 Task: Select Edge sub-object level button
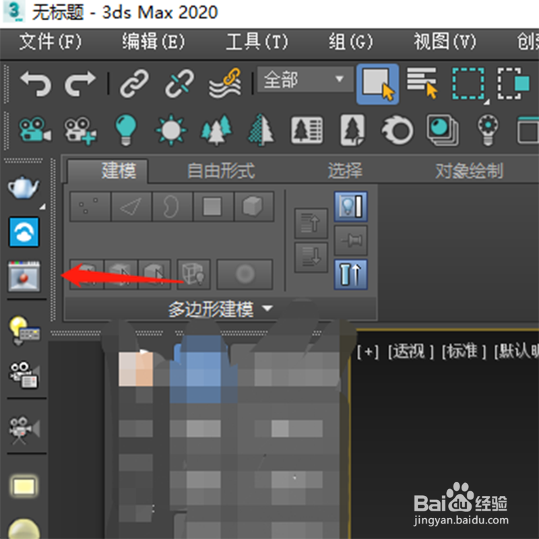tap(131, 207)
